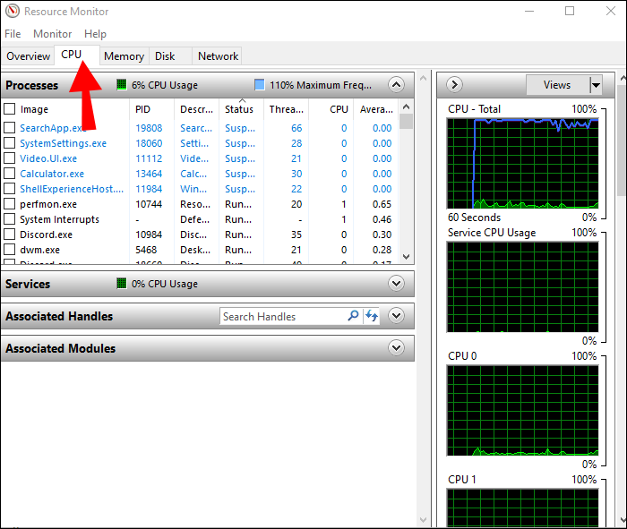Select the perfmon.exe checkbox
Image resolution: width=627 pixels, height=529 pixels.
pyautogui.click(x=10, y=203)
